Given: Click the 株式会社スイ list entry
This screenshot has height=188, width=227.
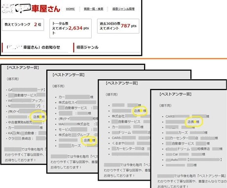Looking at the screenshot, I should [77, 102].
